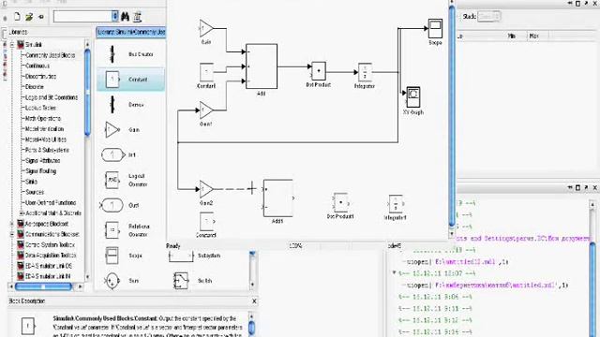
Task: Select the In1 block icon
Action: 112,155
